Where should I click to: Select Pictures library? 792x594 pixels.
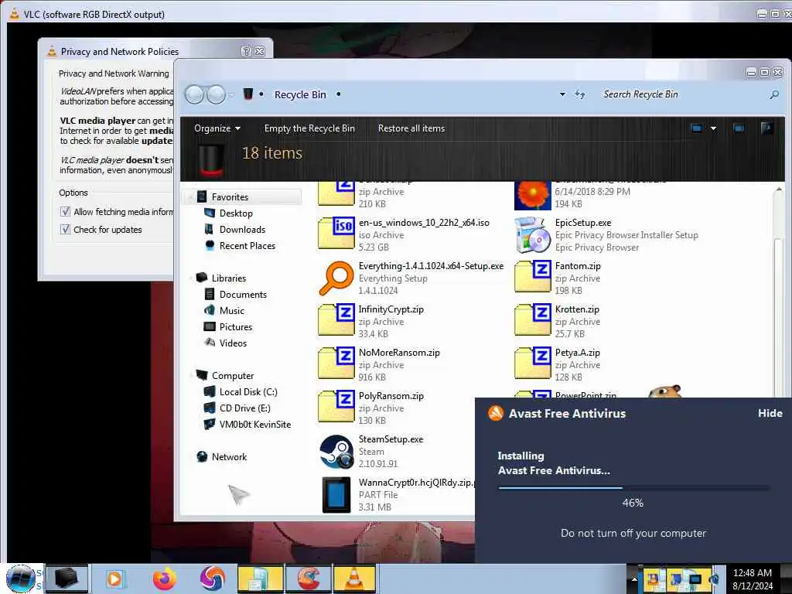coord(235,326)
